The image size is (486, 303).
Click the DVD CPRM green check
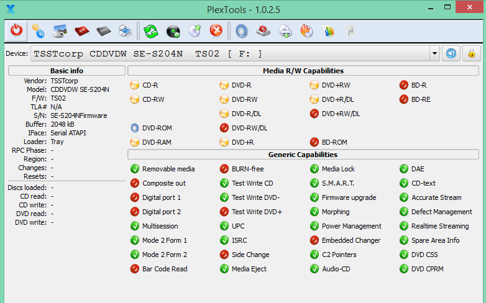tap(403, 268)
